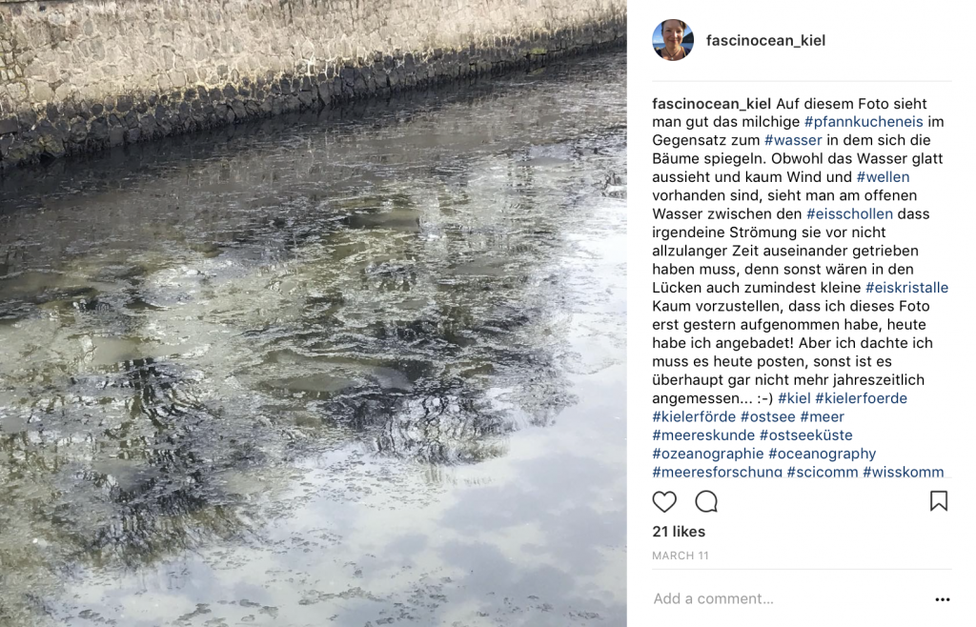Open the #wellen hashtag
This screenshot has height=627, width=976.
(x=883, y=176)
